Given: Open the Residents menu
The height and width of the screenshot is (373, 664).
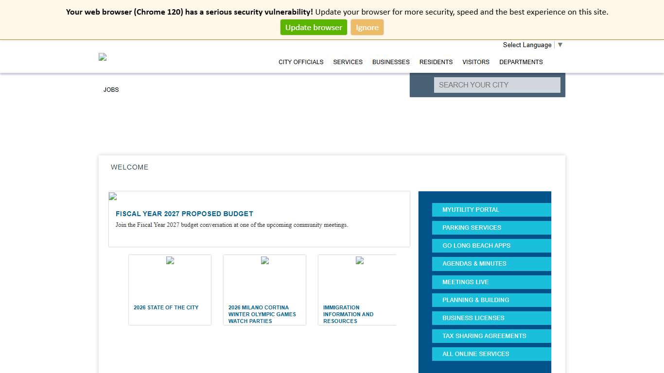Looking at the screenshot, I should (436, 62).
